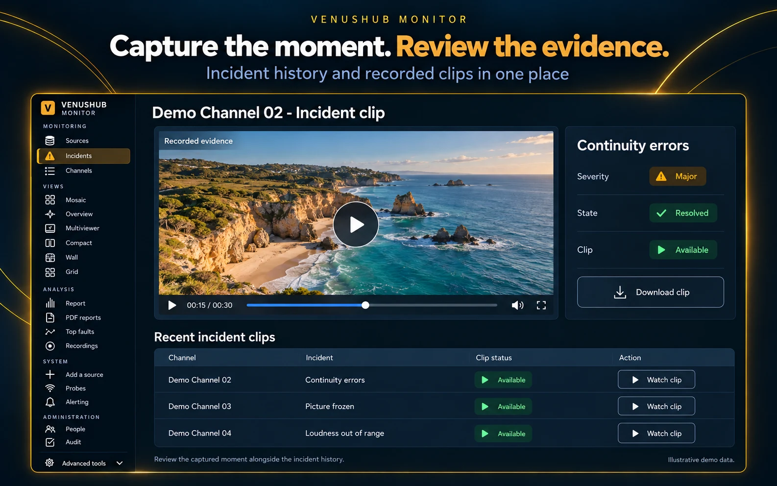Click the "00:15 / 00:30" time readout
This screenshot has height=486, width=777.
[x=210, y=305]
